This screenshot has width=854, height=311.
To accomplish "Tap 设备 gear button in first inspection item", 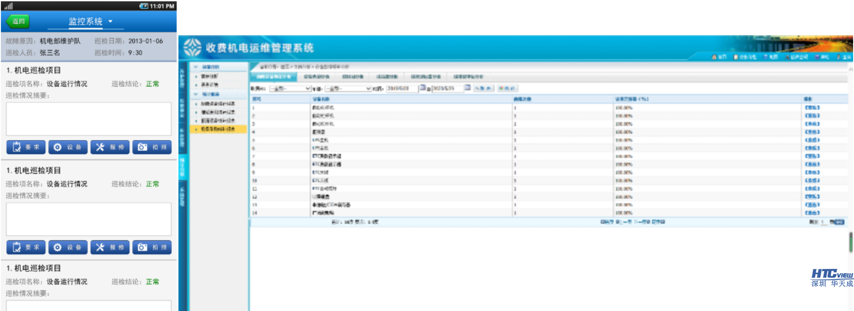I will tap(68, 147).
